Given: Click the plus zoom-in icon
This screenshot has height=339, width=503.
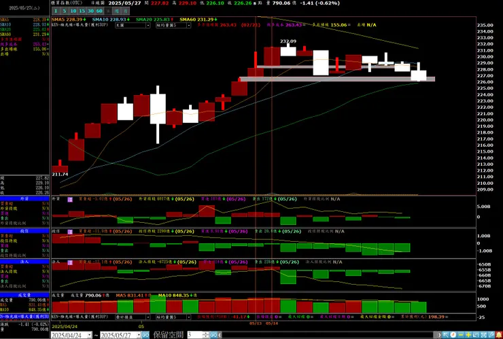Looking at the screenshot, I should tap(468, 335).
